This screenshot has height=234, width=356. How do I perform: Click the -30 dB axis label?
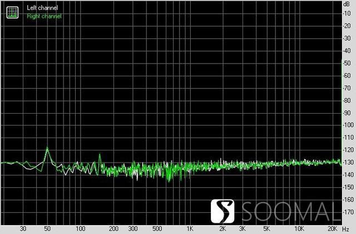347,38
